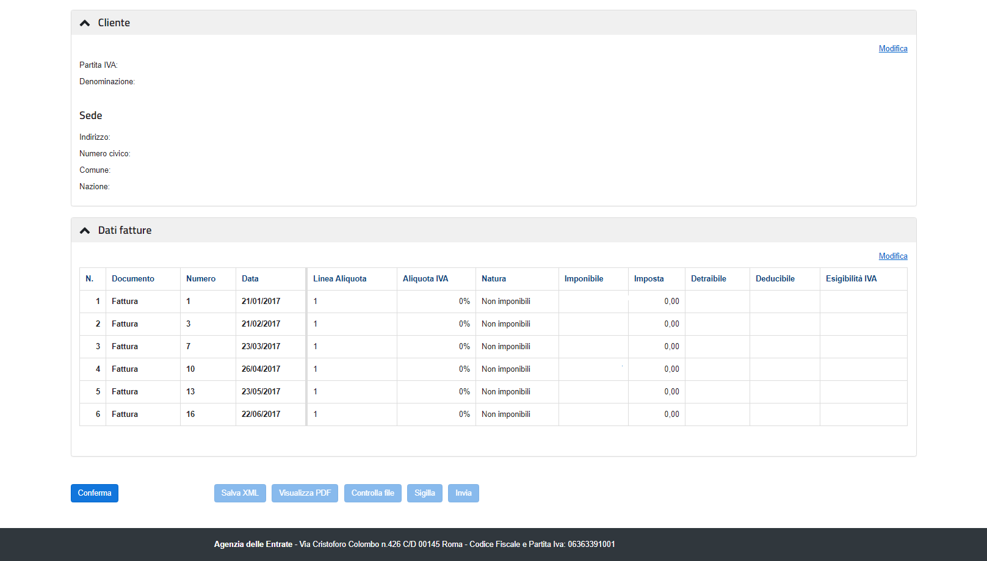Click invoice number 16 row
987x561 pixels.
tap(190, 414)
